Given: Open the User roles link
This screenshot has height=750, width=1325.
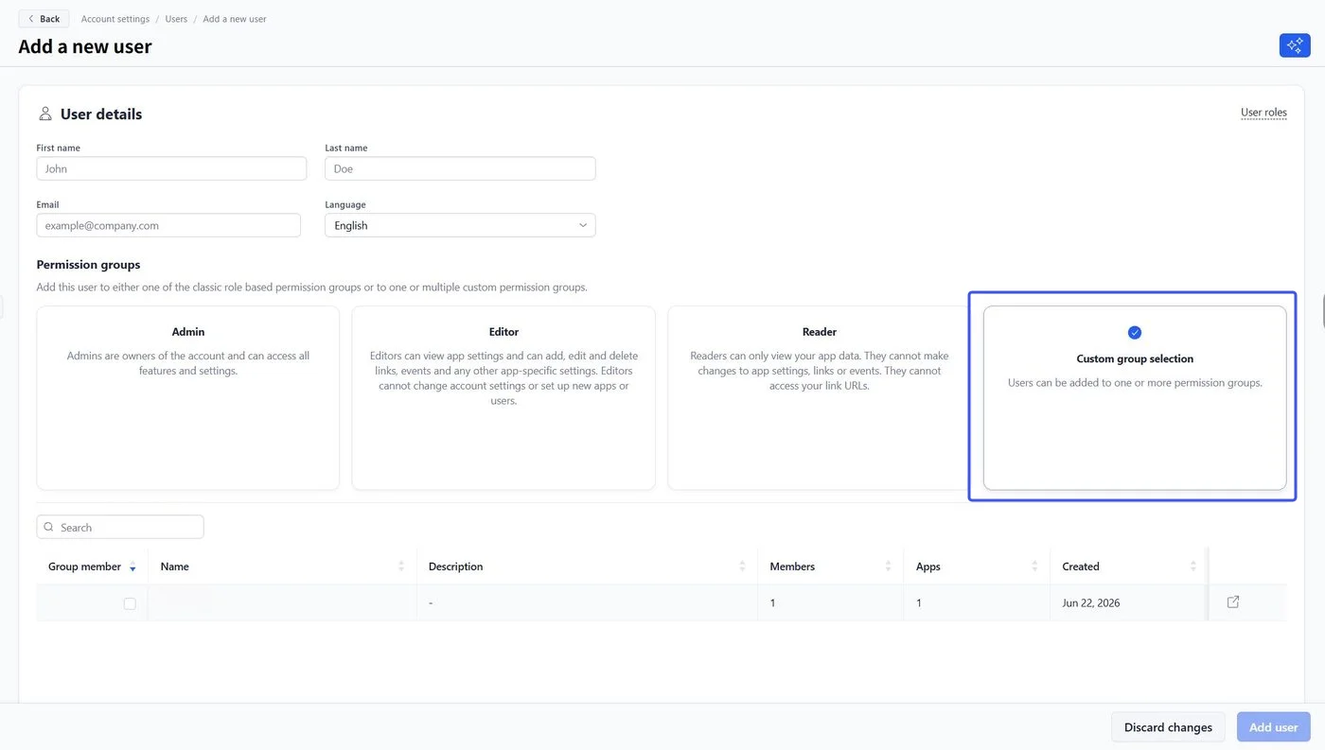Looking at the screenshot, I should click(1263, 113).
